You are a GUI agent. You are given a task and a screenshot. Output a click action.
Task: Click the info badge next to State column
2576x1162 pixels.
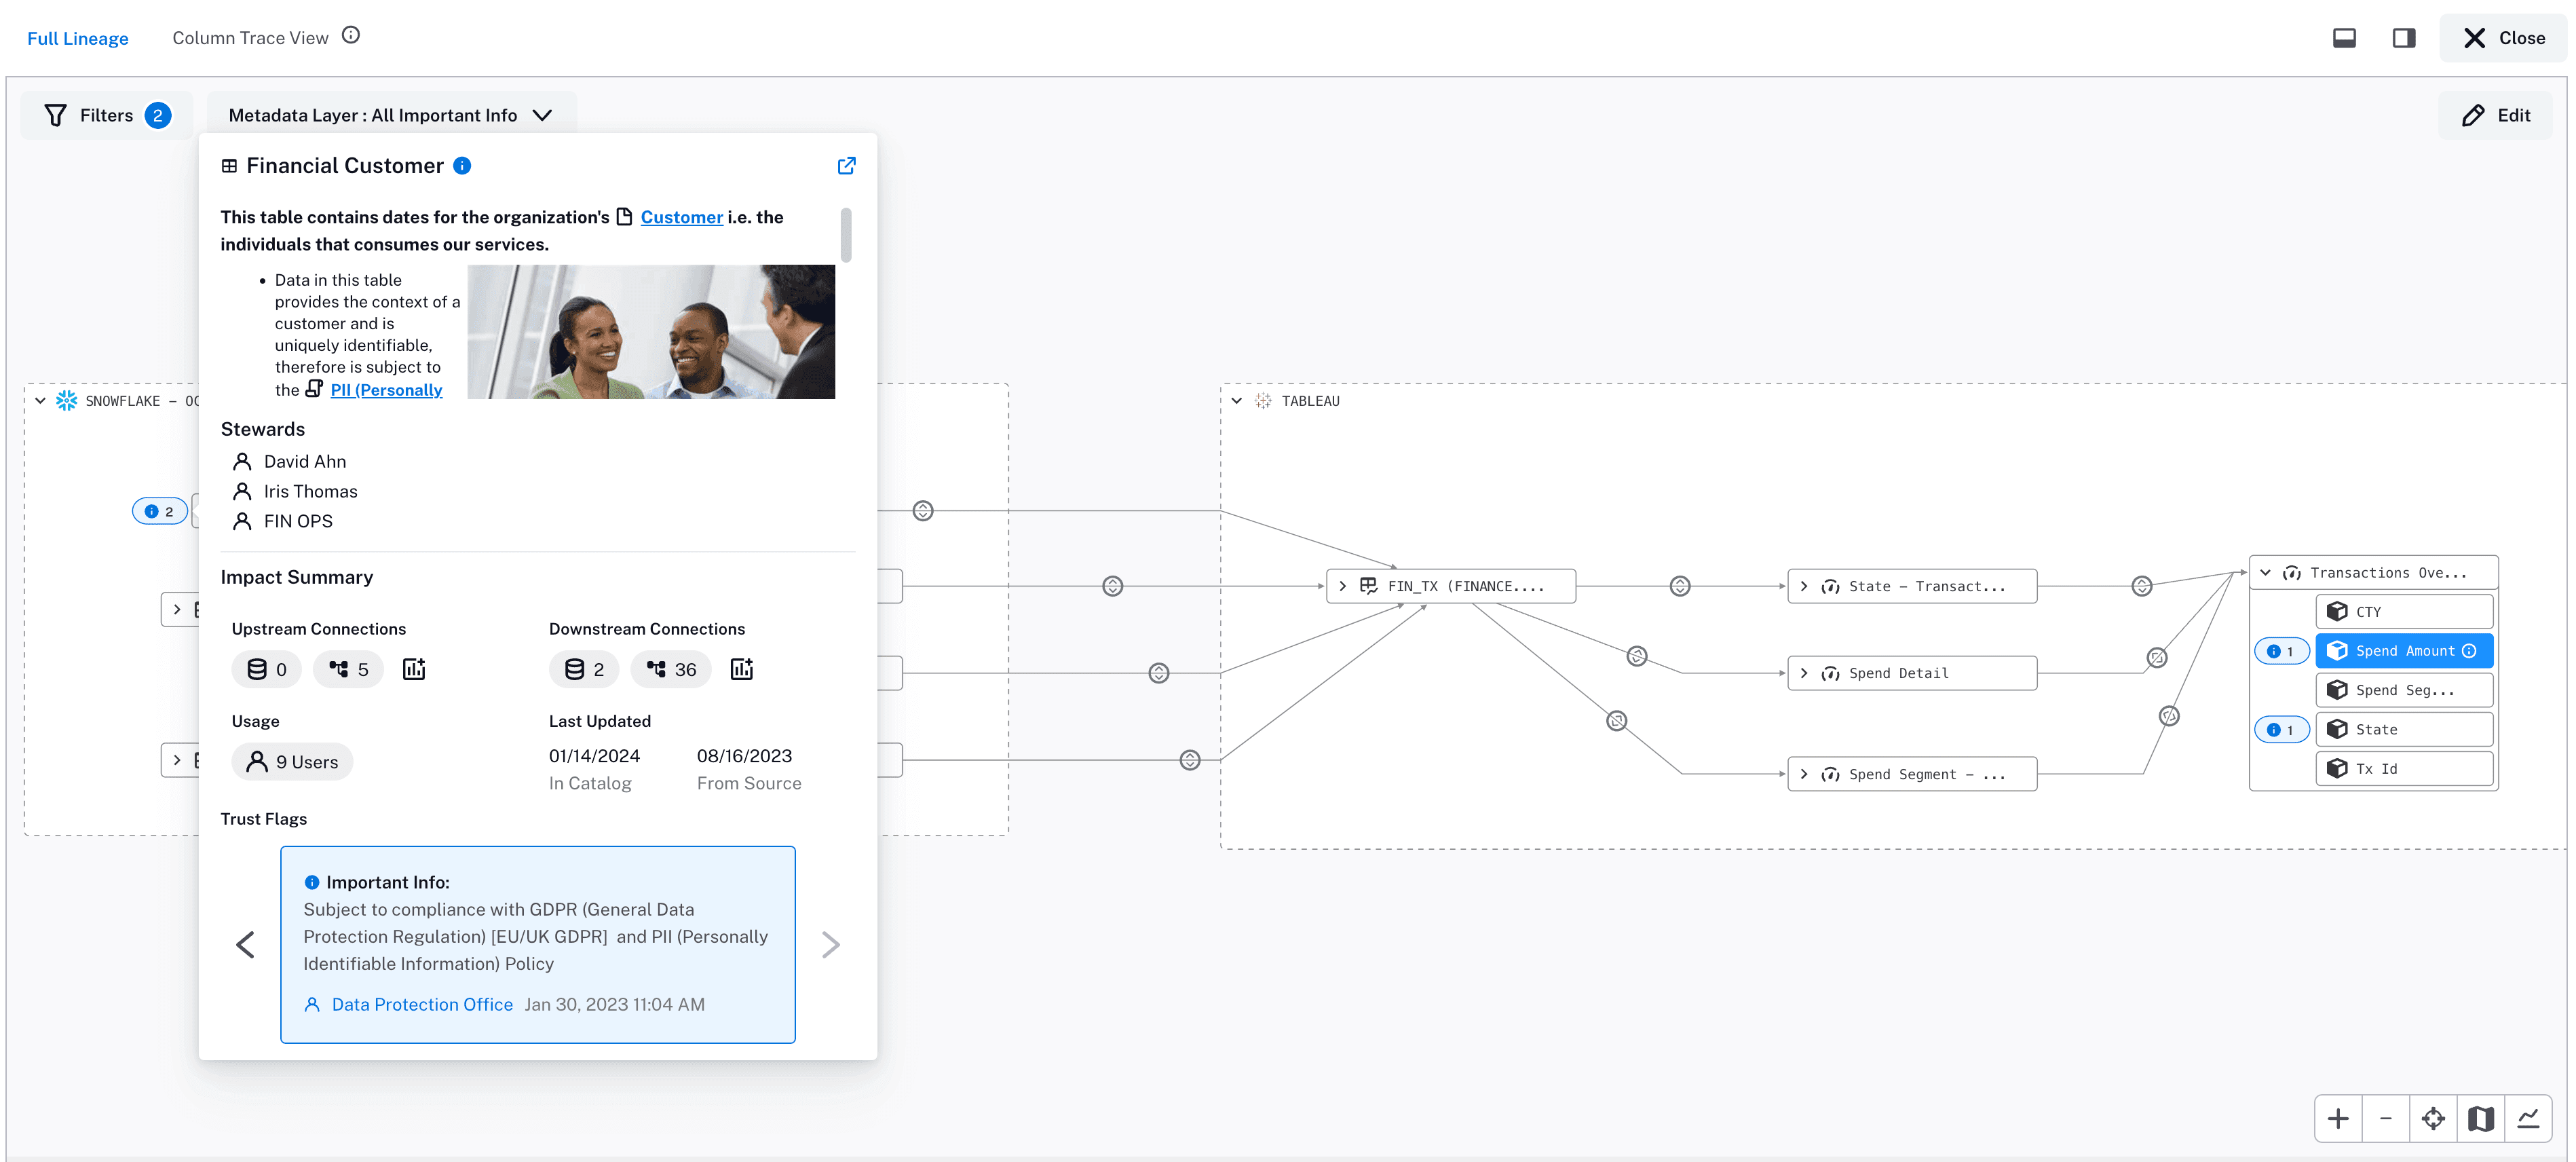click(2282, 729)
